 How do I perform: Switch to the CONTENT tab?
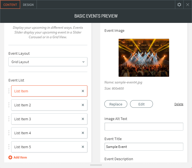(10, 5)
